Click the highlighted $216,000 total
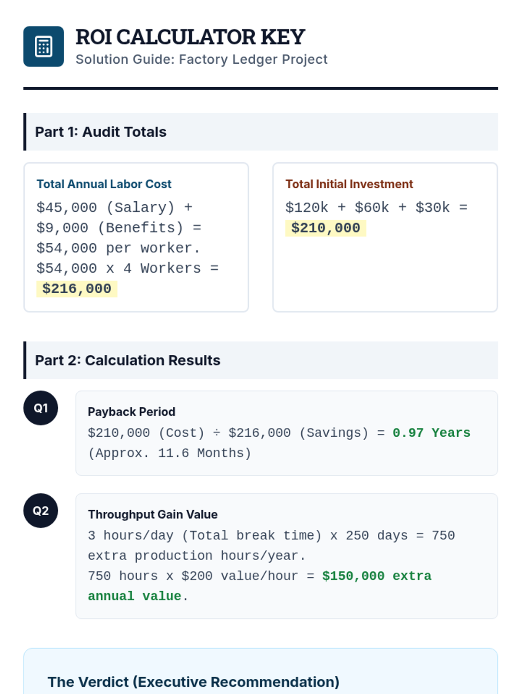Screen dimensions: 521x694 pyautogui.click(x=77, y=289)
